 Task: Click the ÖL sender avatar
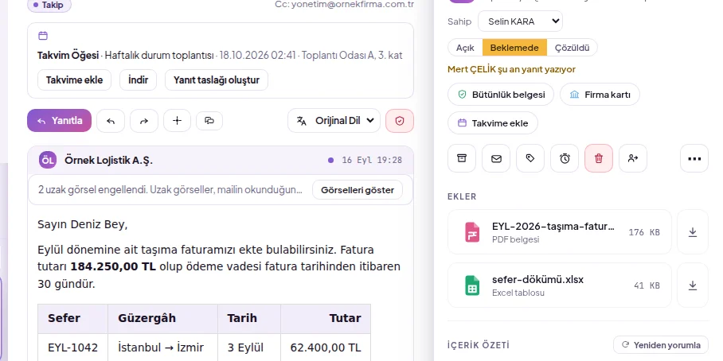[x=48, y=161]
